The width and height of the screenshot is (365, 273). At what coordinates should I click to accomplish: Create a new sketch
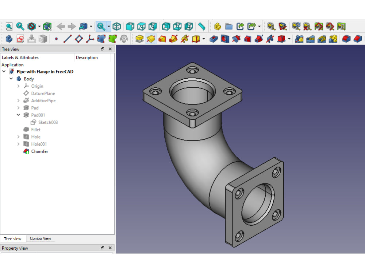(x=20, y=38)
